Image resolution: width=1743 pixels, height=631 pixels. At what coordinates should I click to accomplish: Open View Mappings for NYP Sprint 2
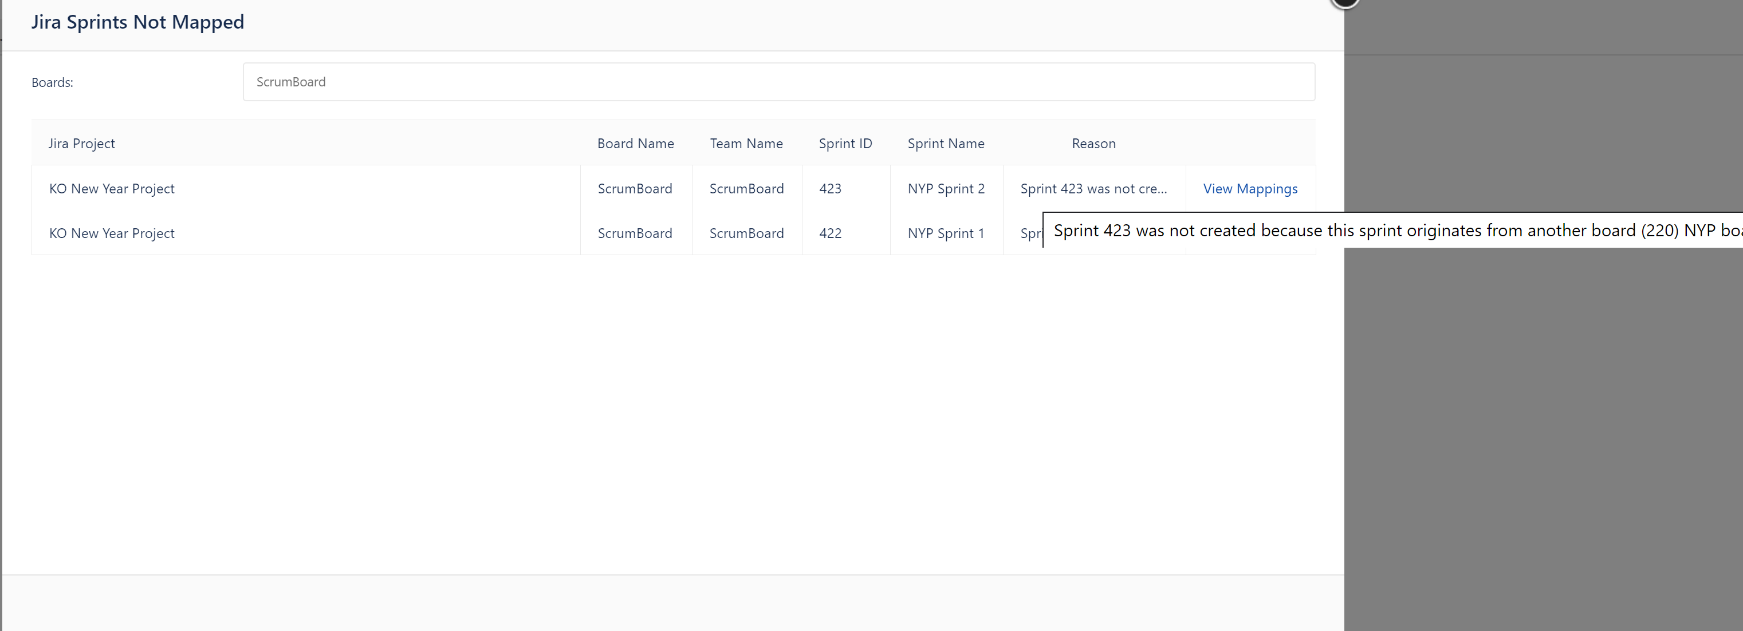point(1249,188)
